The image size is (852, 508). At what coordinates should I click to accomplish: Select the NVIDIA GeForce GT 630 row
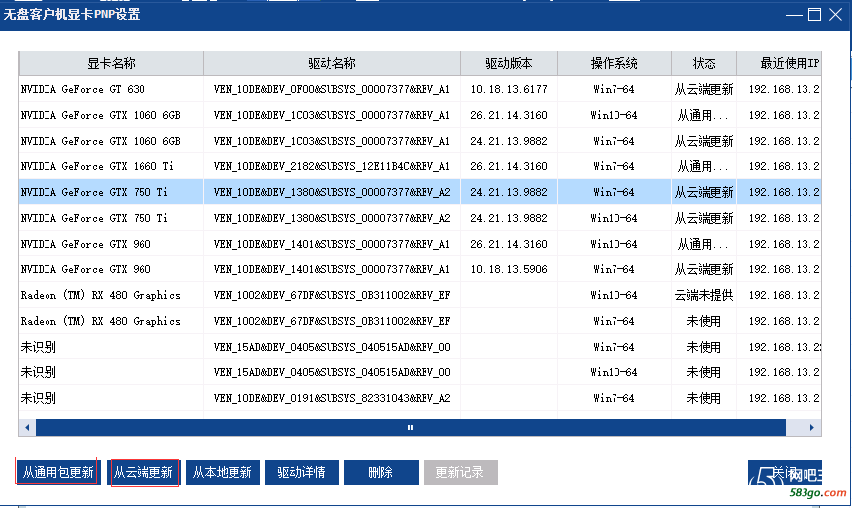click(x=109, y=89)
